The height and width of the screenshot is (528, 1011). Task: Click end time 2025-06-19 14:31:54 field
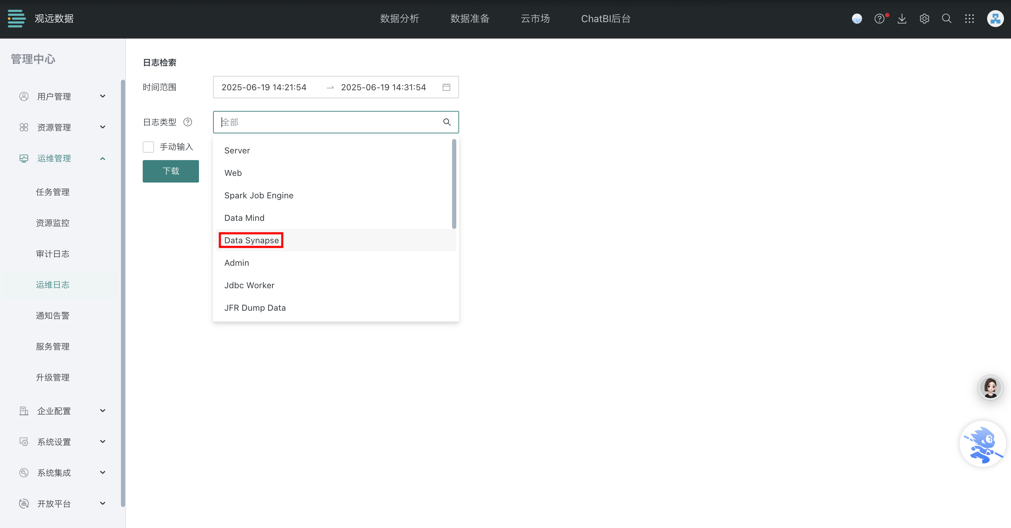pyautogui.click(x=384, y=87)
